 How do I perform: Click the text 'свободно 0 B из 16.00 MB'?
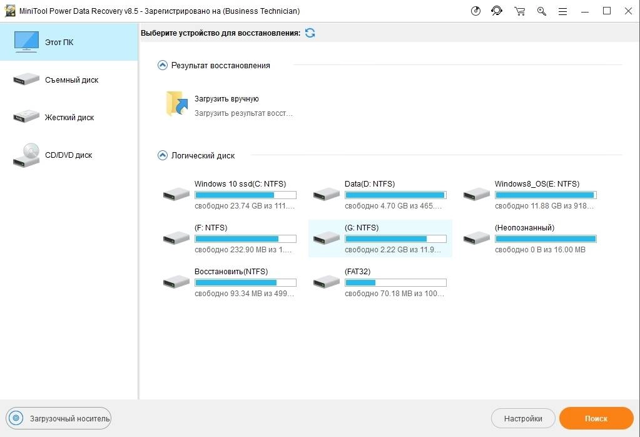[540, 250]
